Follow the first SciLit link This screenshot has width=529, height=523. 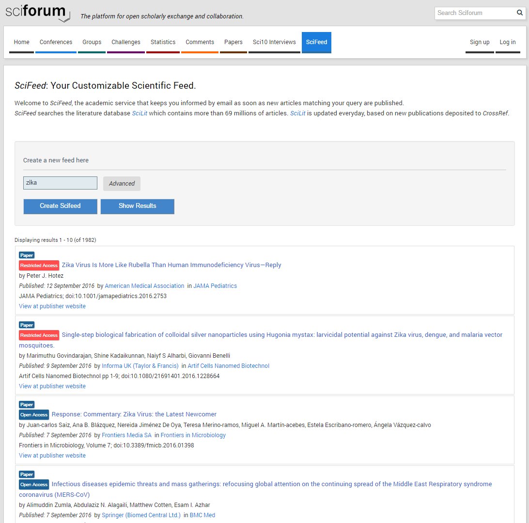pyautogui.click(x=140, y=113)
